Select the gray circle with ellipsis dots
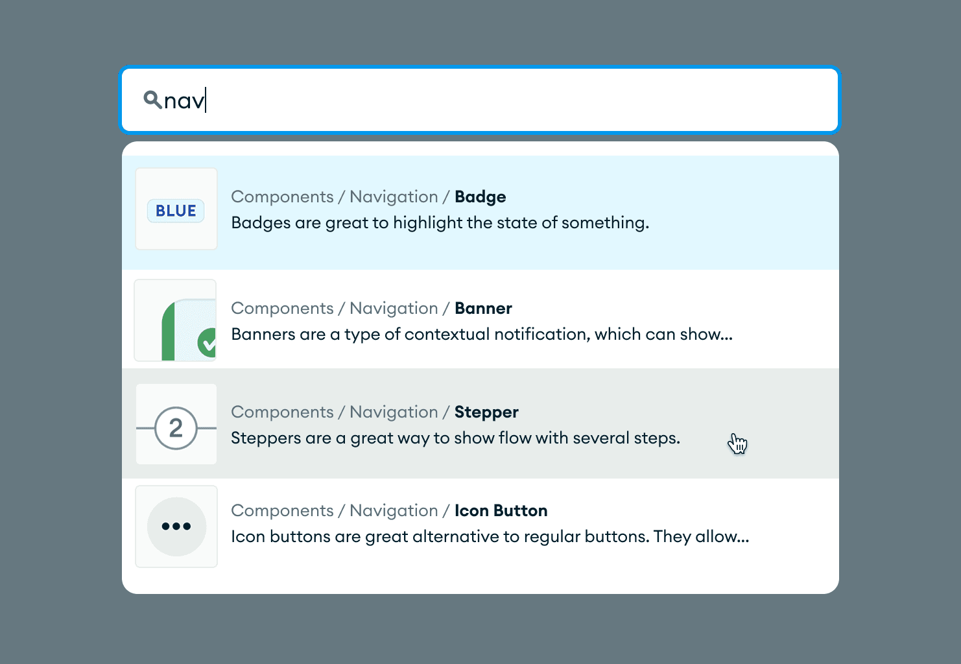Viewport: 961px width, 664px height. pos(176,527)
